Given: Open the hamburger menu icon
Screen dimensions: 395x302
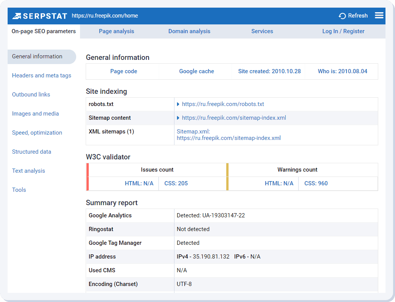Looking at the screenshot, I should (x=379, y=15).
